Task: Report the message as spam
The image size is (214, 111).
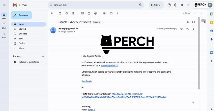Action: point(67,13)
